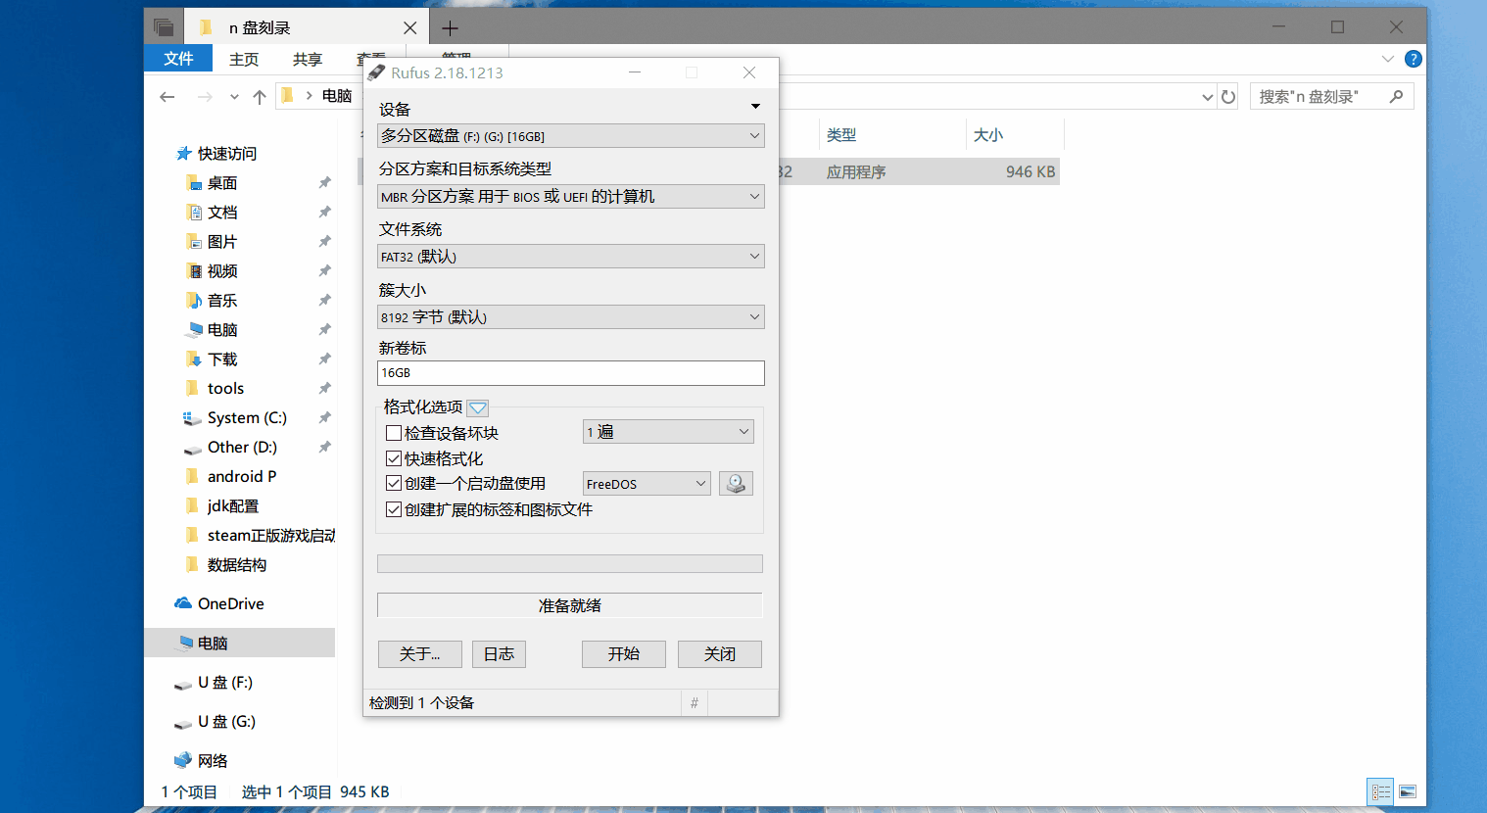1487x813 pixels.
Task: Click the Rufus progress bar
Action: (570, 563)
